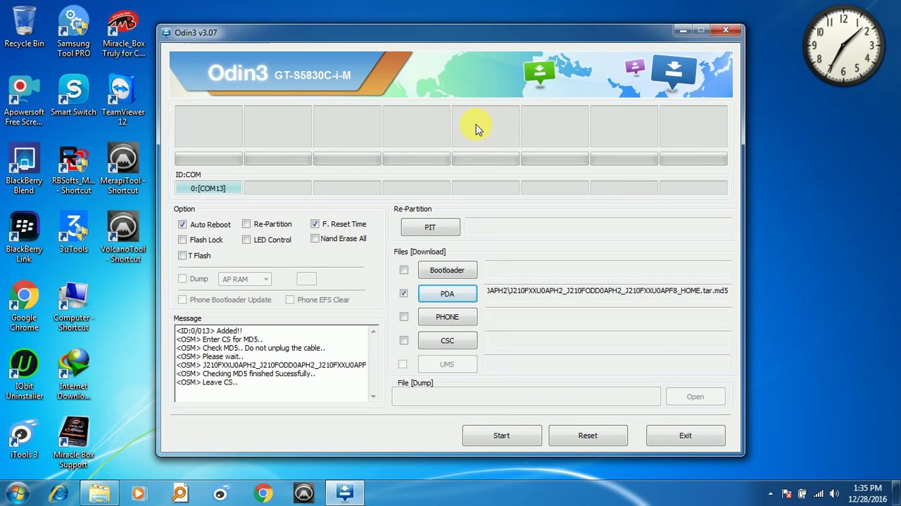Viewport: 901px width, 506px height.
Task: Click the power plug tray icon
Action: click(802, 494)
